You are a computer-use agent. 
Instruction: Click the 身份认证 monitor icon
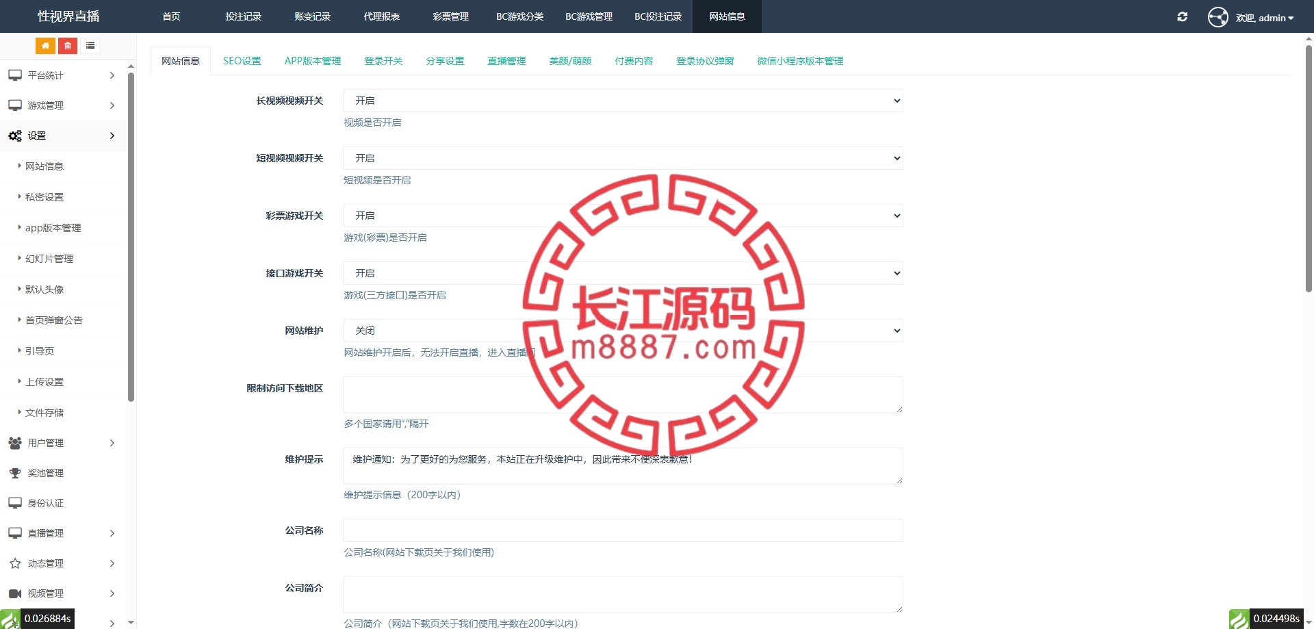[15, 503]
